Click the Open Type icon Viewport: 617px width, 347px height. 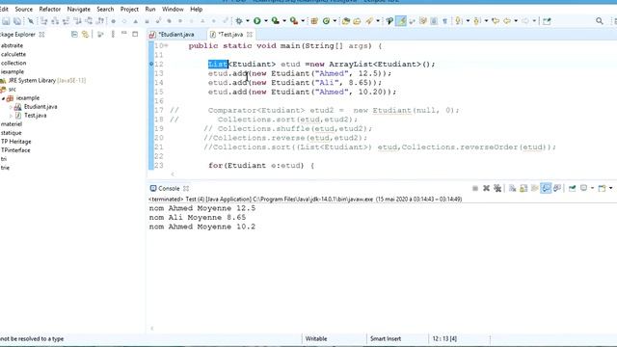pos(346,21)
